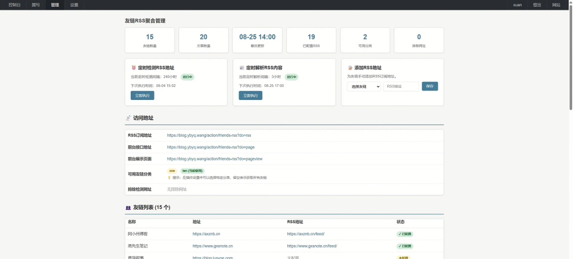Open the 前台展示页面 pageview link
The height and width of the screenshot is (259, 573).
[x=214, y=159]
